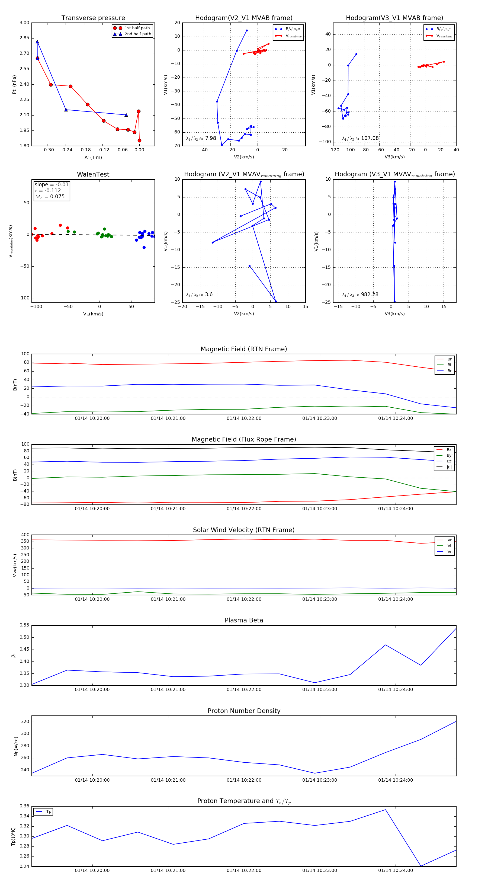Click the "A' (T·m)" x-axis label
This screenshot has width=488, height=895.
93,157
